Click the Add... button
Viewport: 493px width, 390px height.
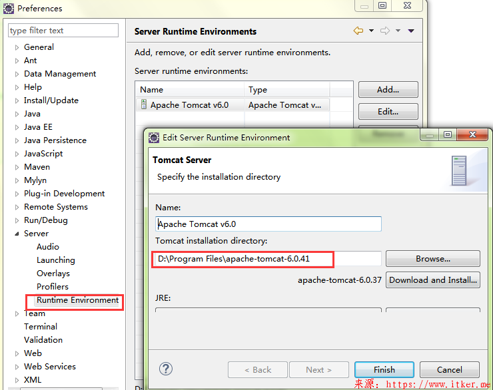[x=388, y=90]
